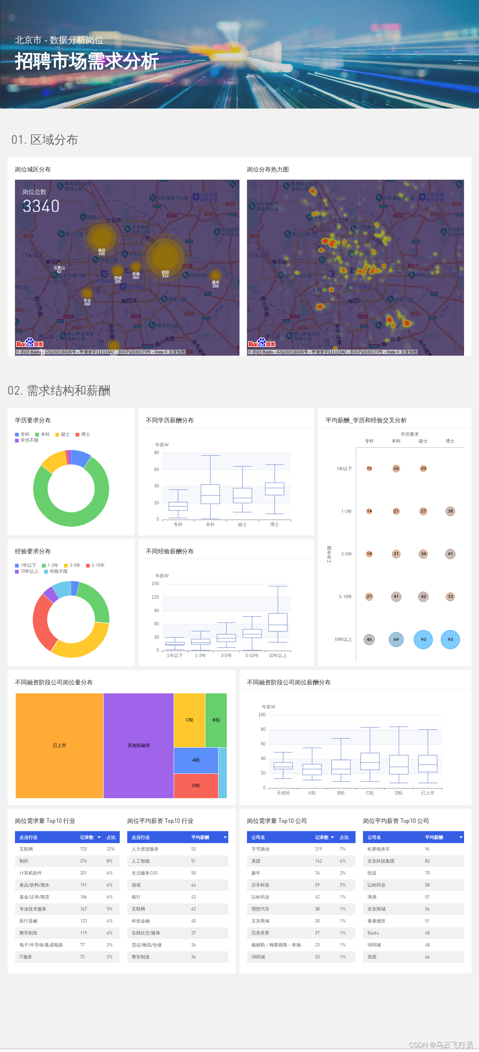The image size is (479, 1052).
Task: Toggle the 5-10年 legend item
Action: point(95,566)
